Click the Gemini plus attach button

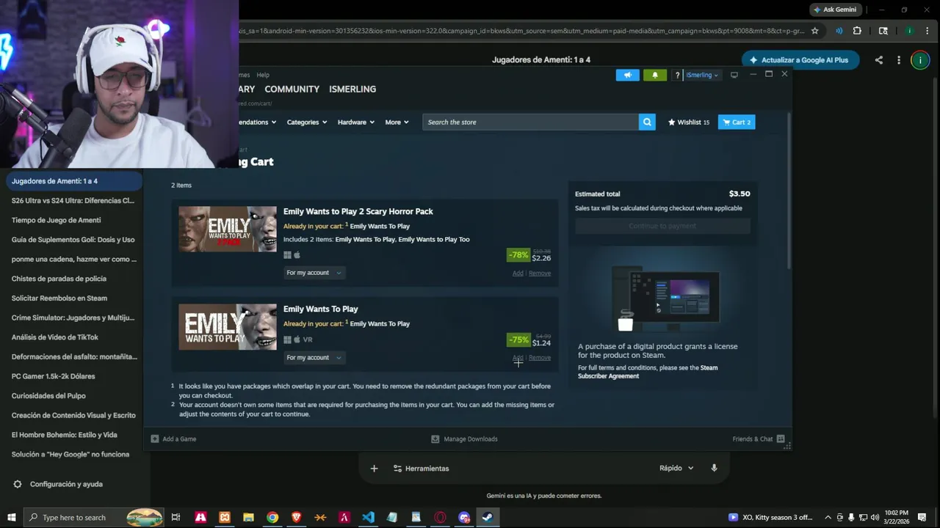pos(374,468)
